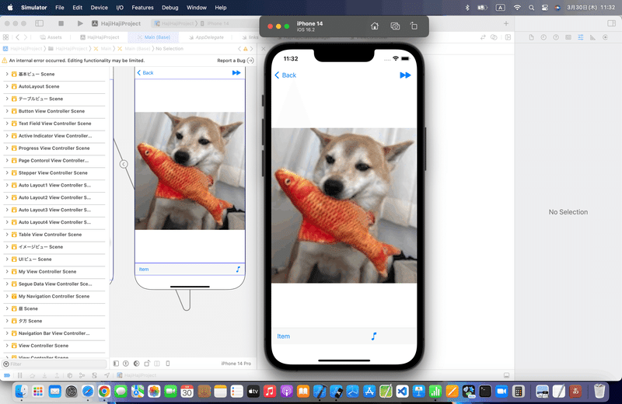Take a simulator screenshot
622x404 pixels.
tap(395, 26)
